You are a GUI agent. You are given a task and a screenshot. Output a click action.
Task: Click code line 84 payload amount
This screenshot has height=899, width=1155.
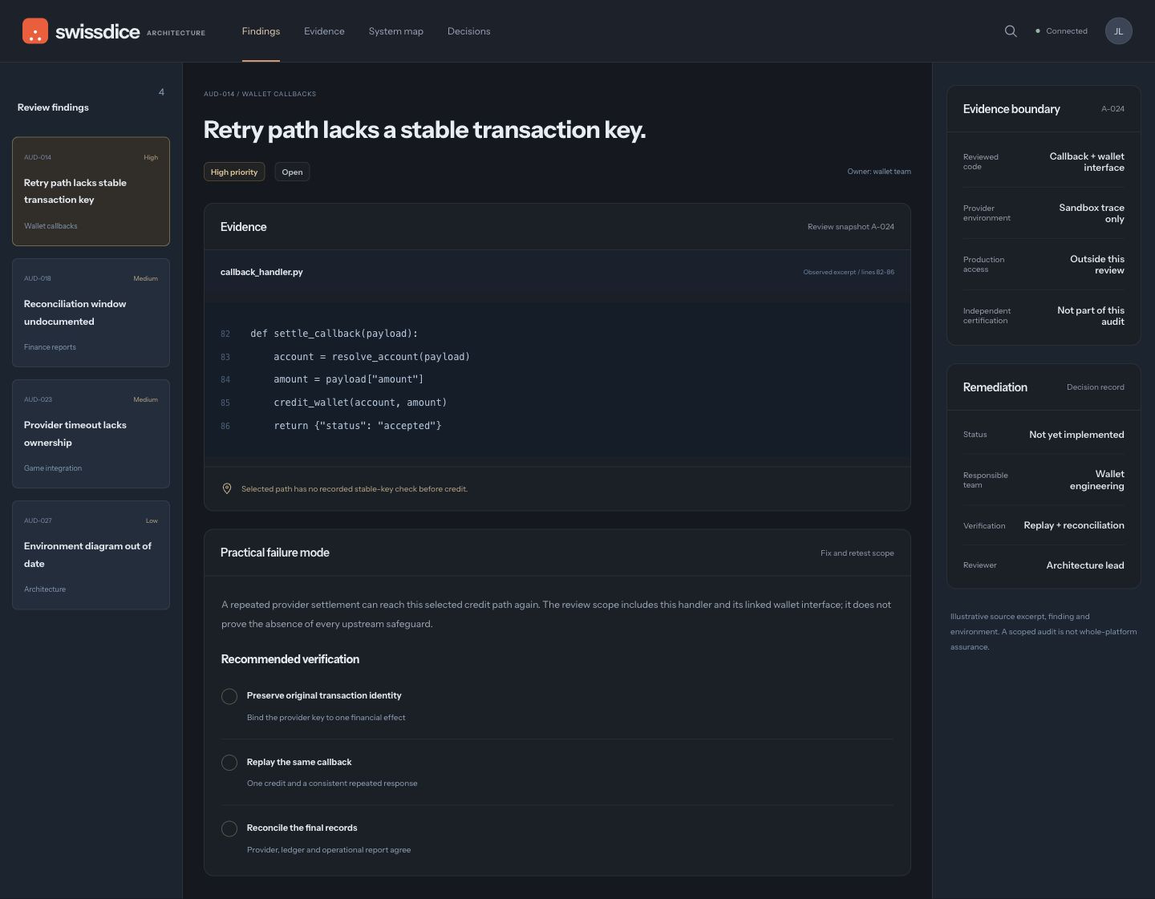[348, 379]
